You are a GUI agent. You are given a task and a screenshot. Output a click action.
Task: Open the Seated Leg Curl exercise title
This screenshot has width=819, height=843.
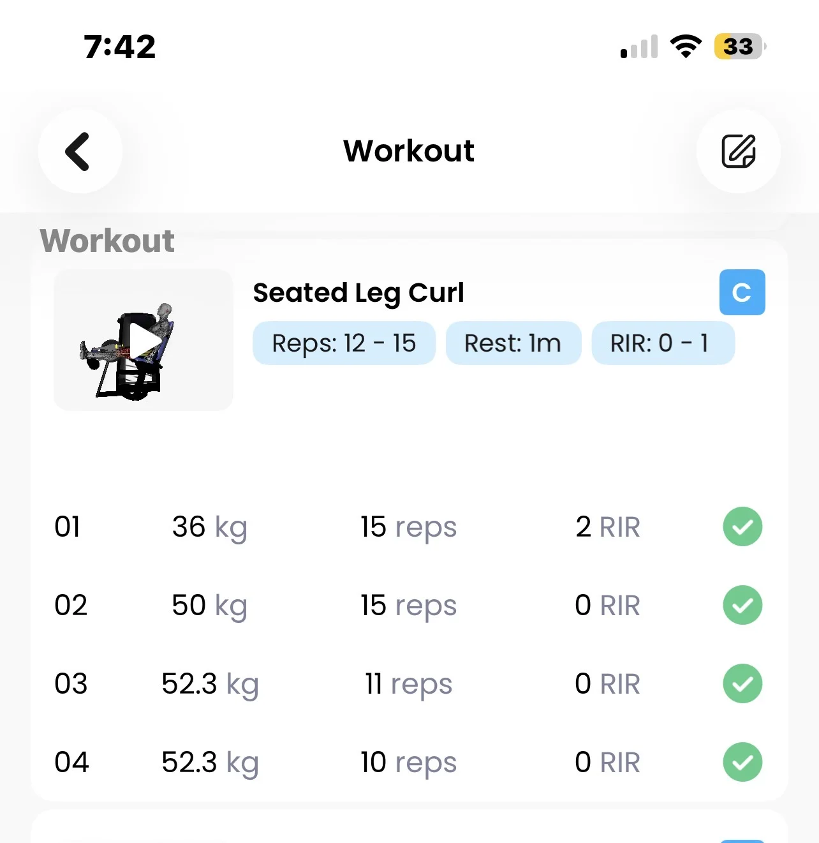358,293
